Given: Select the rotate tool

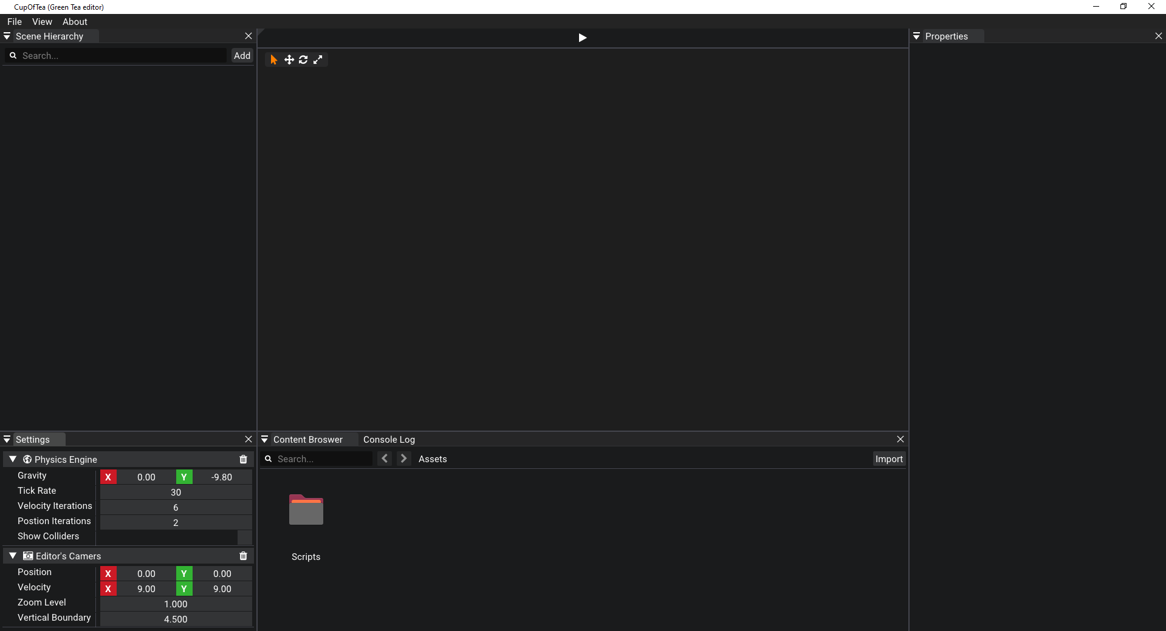Looking at the screenshot, I should (x=303, y=60).
